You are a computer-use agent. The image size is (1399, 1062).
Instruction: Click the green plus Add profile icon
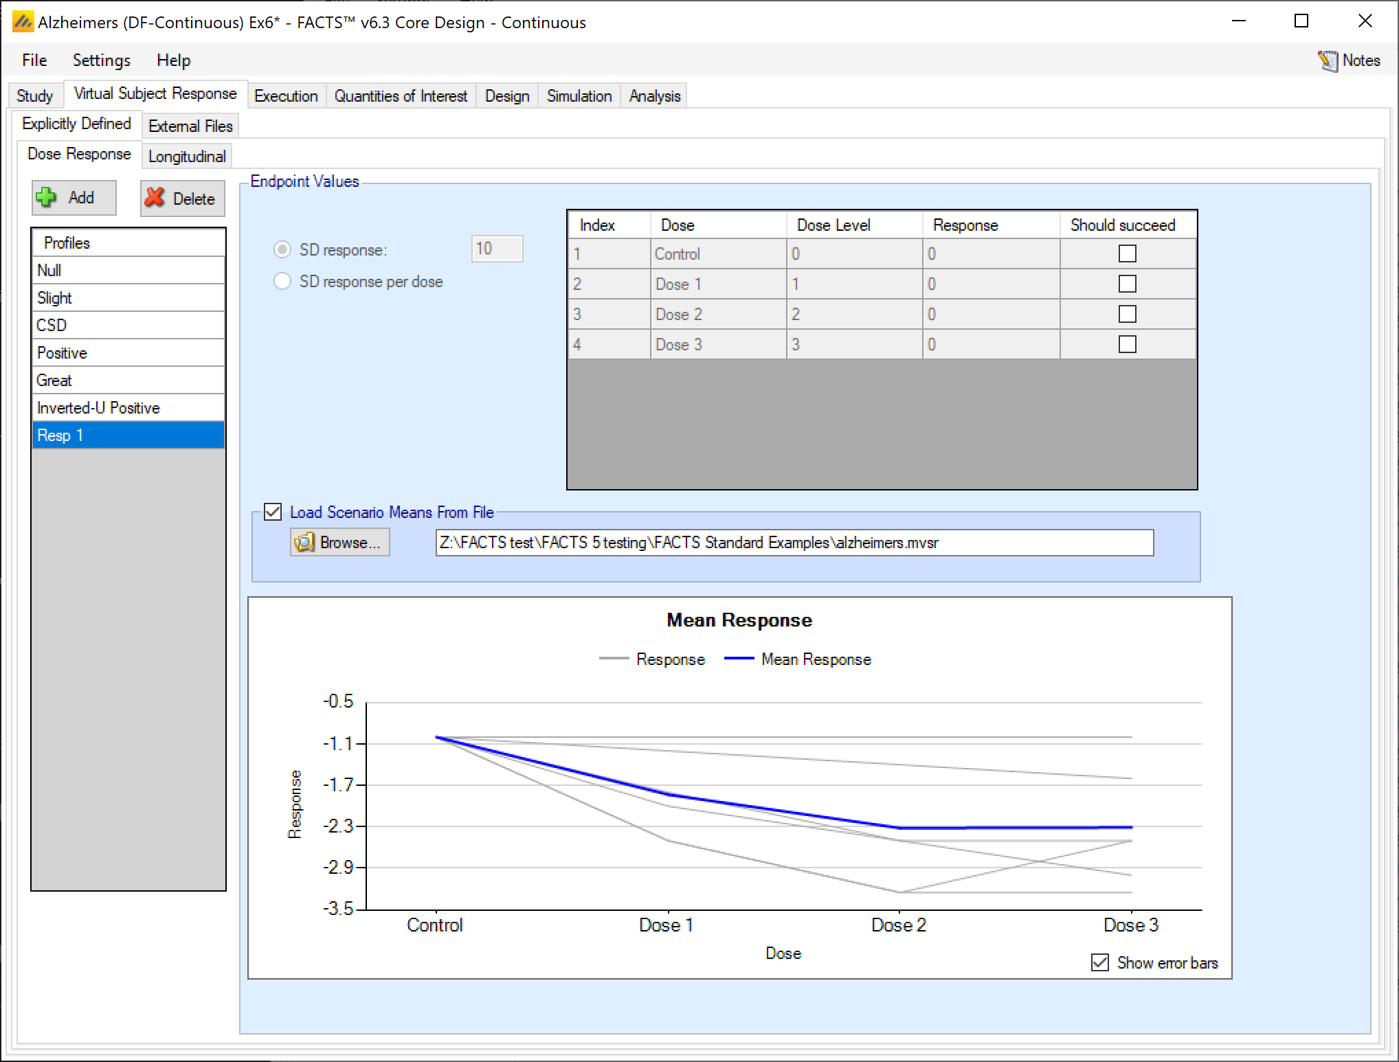47,198
